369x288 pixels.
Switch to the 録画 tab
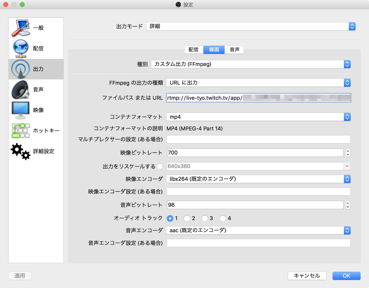214,50
